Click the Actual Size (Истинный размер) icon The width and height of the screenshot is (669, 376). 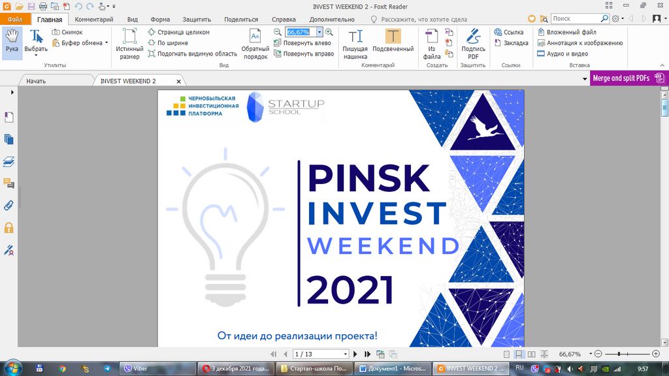click(129, 43)
